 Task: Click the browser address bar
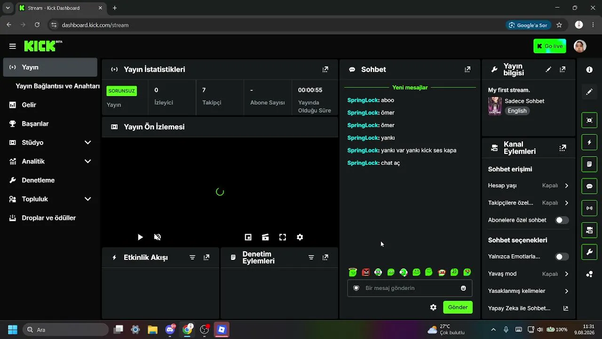pyautogui.click(x=277, y=25)
